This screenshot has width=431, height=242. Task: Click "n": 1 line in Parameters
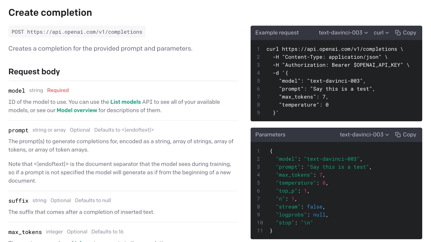tap(287, 199)
